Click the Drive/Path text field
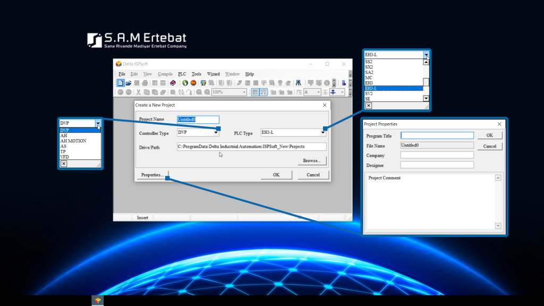 (251, 147)
